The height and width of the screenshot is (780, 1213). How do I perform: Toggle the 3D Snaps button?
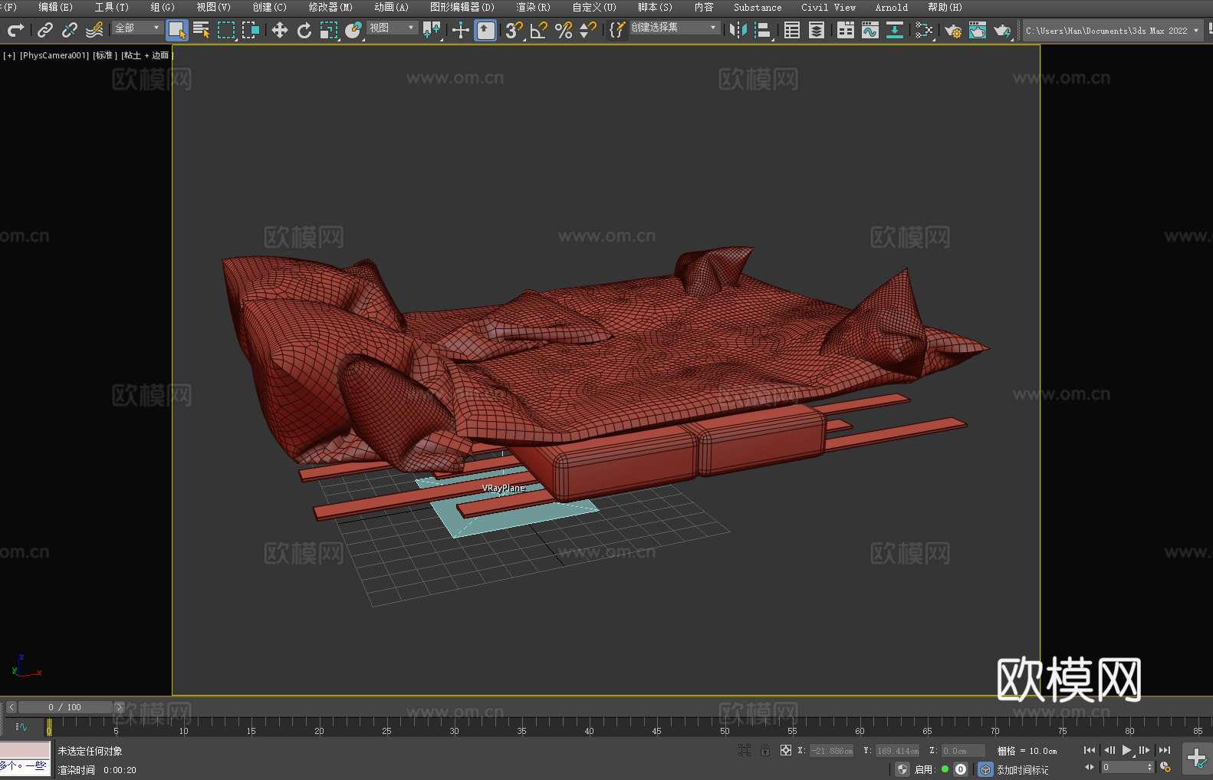click(x=513, y=30)
